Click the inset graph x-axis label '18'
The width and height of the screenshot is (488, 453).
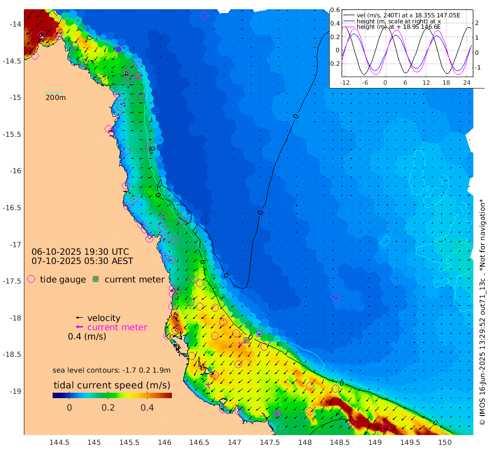(x=446, y=83)
